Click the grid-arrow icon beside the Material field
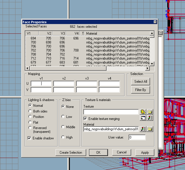This screenshot has width=185, height=170. 143,129
